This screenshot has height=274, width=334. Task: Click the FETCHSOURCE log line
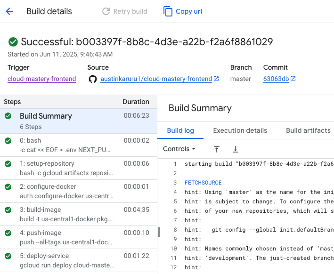coord(203,183)
